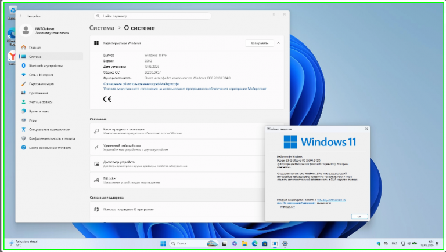Launch Copilot from the taskbar
The width and height of the screenshot is (446, 252).
[235, 243]
